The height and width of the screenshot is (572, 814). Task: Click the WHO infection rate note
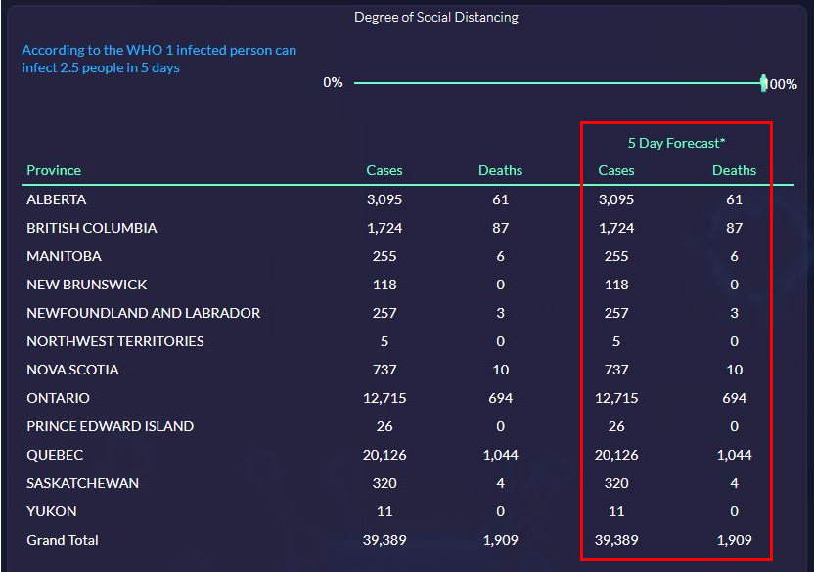pyautogui.click(x=158, y=59)
